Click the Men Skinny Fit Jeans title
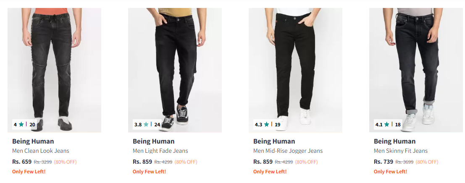Screen dimensions: 465x183 [x=401, y=151]
